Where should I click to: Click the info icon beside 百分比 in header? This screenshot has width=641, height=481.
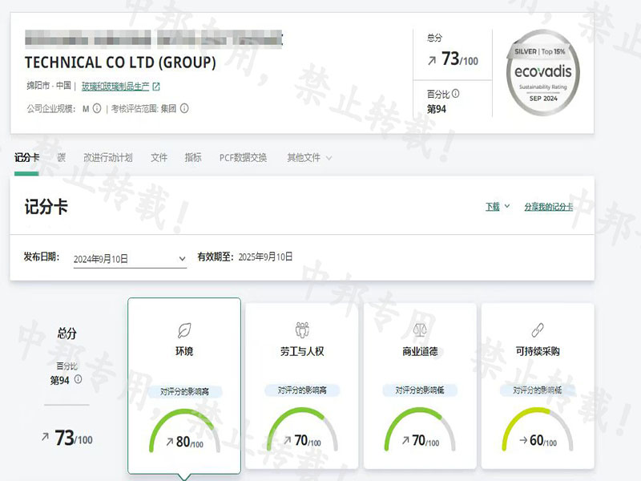click(455, 94)
